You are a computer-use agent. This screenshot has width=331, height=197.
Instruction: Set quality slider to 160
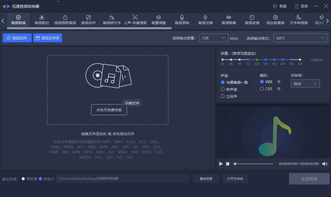tap(265, 60)
